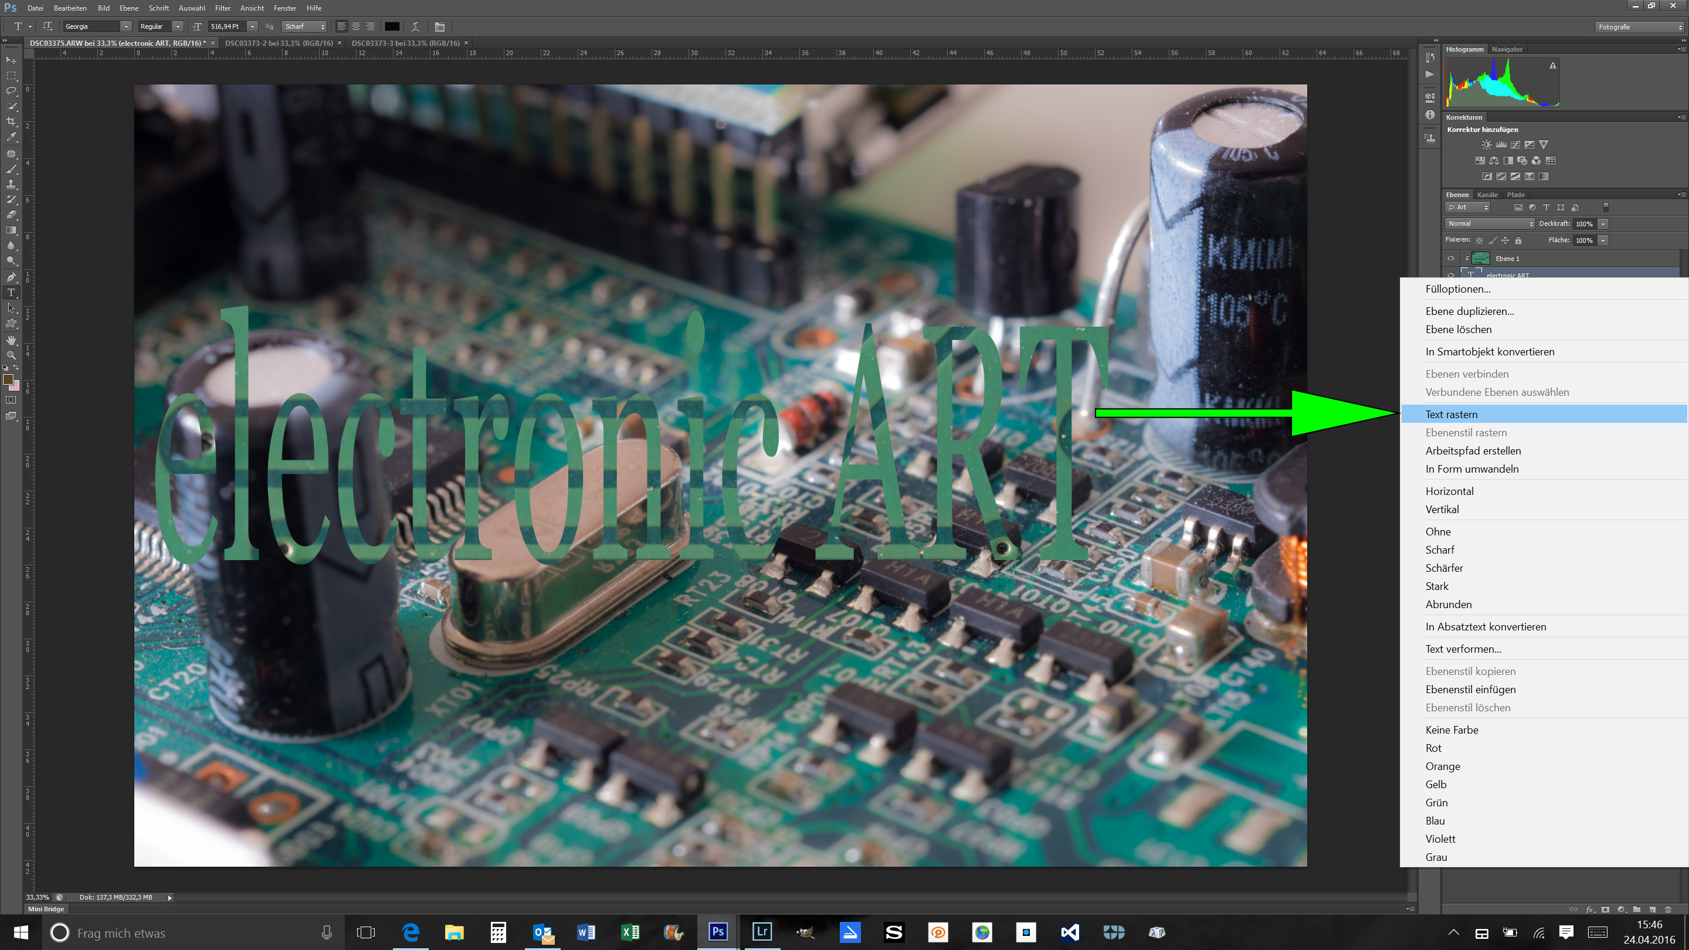Toggle the lock all layer icon
Viewport: 1689px width, 950px height.
(x=1518, y=240)
